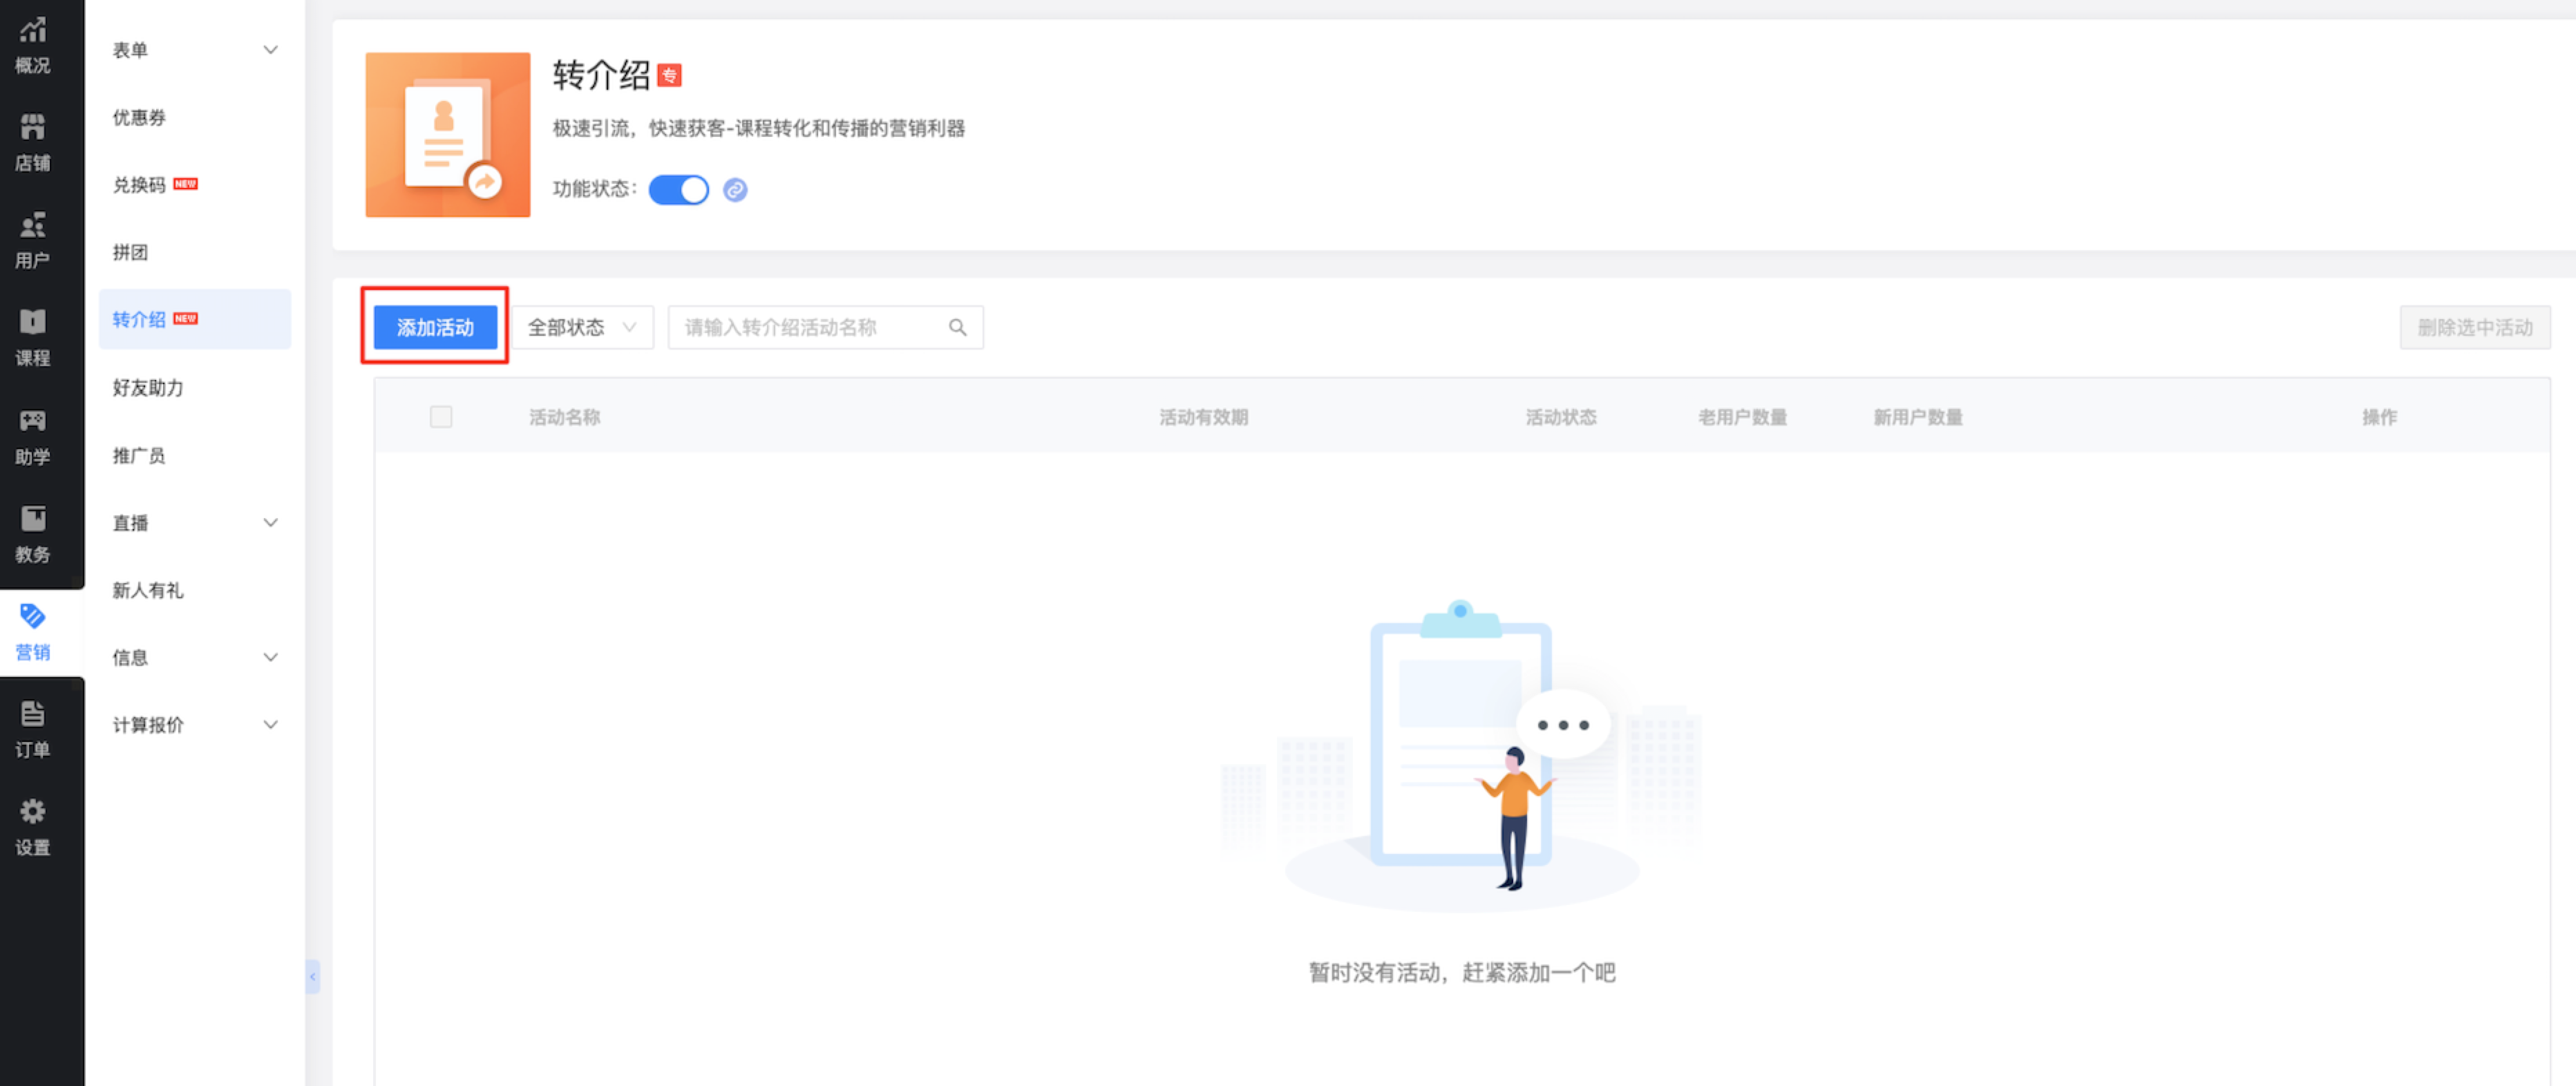The height and width of the screenshot is (1086, 2576).
Task: Collapse the submenu panel with arrow handle
Action: point(313,976)
